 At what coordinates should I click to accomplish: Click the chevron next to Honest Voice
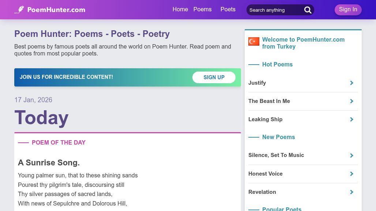(x=351, y=174)
